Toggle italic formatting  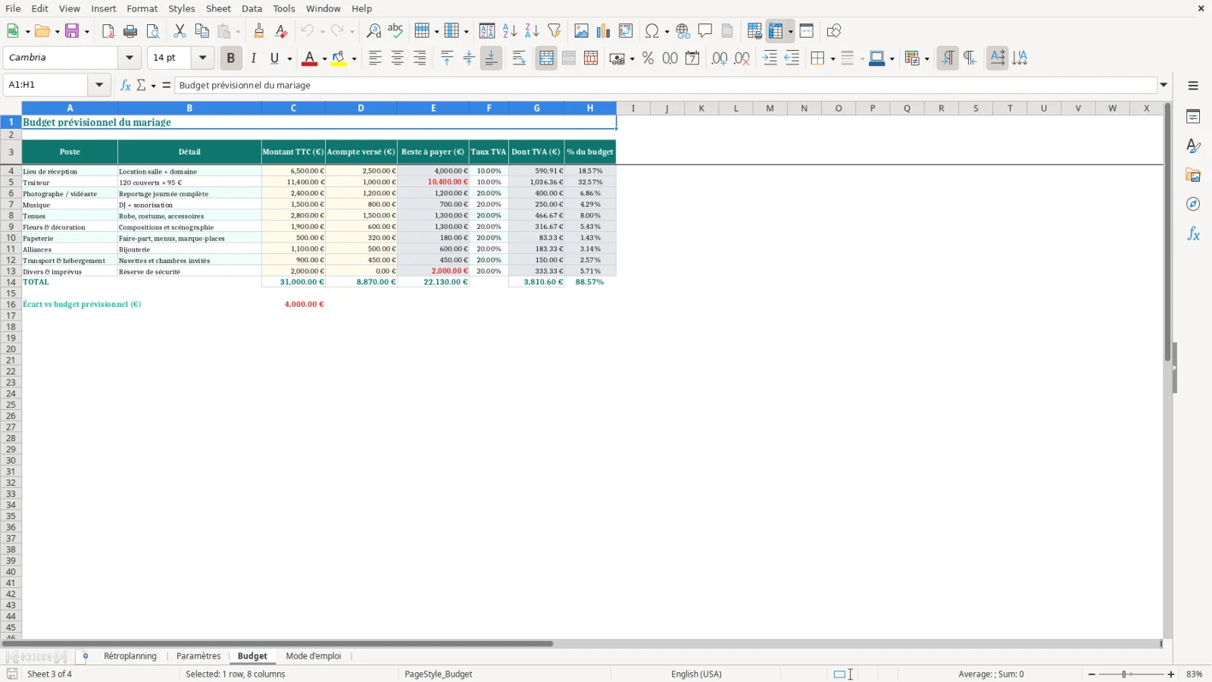[253, 58]
